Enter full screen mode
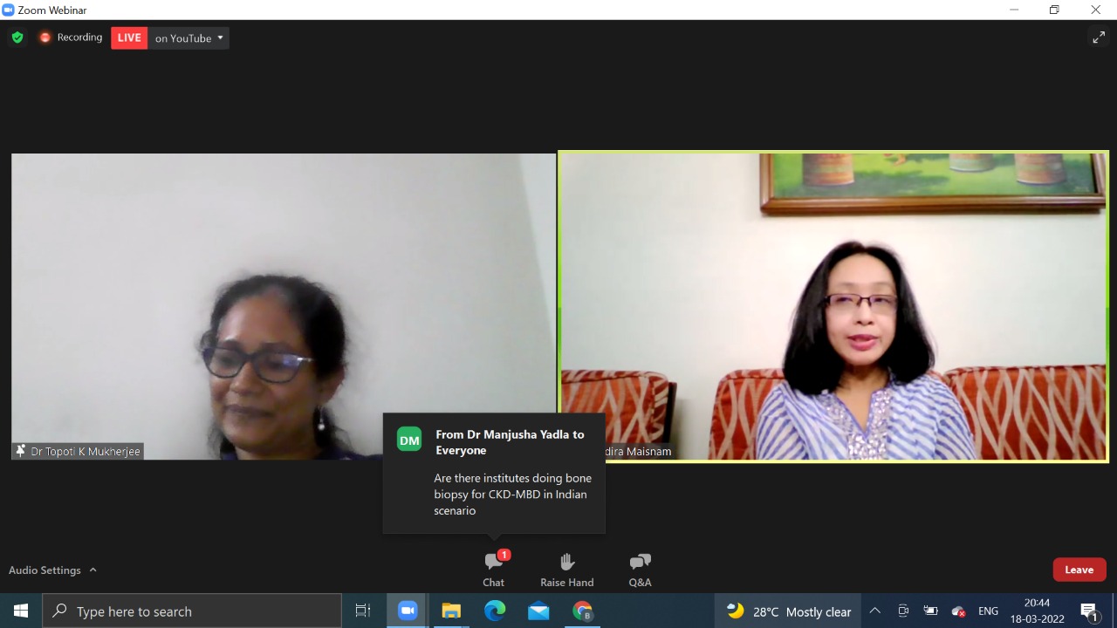This screenshot has width=1117, height=628. (x=1098, y=38)
